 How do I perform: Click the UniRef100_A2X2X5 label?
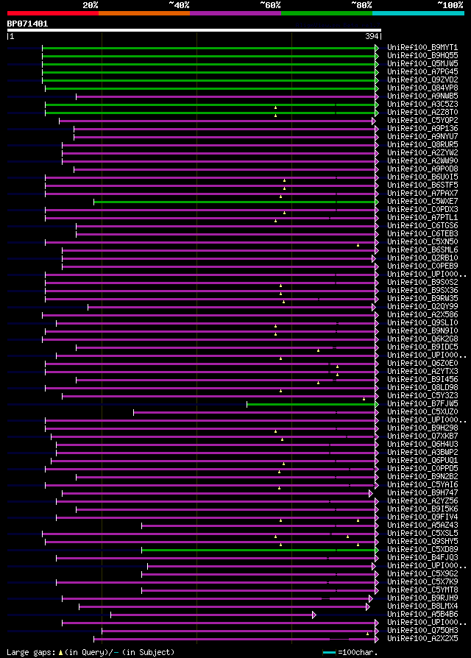(x=422, y=639)
